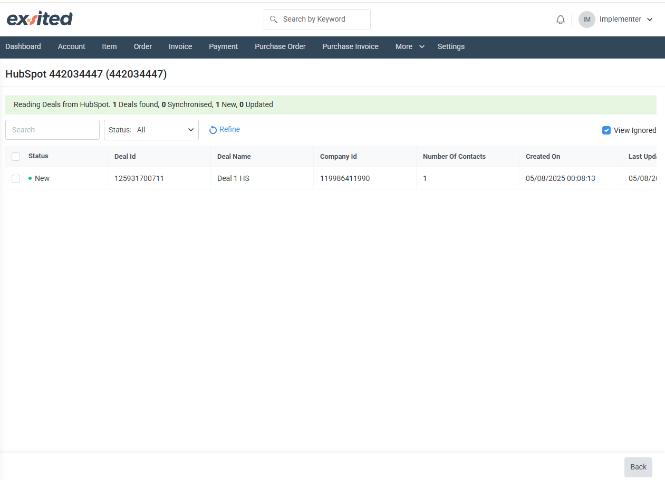Focus the deals Search input

click(x=52, y=130)
